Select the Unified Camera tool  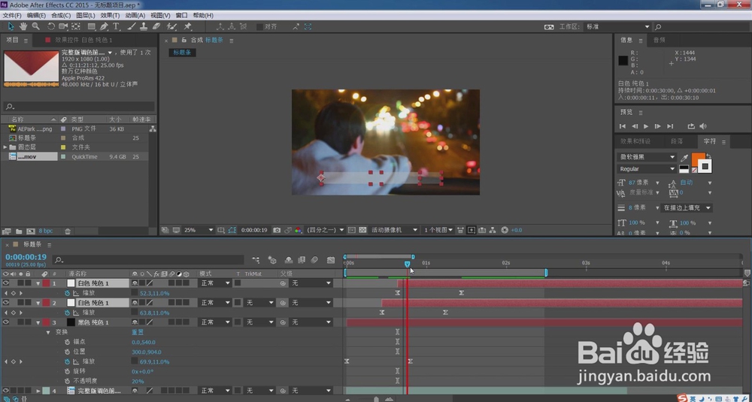click(x=63, y=26)
